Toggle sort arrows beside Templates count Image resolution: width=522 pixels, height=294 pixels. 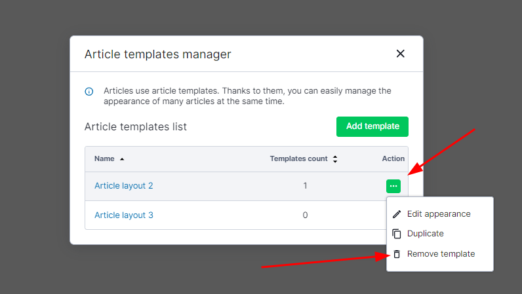(335, 159)
